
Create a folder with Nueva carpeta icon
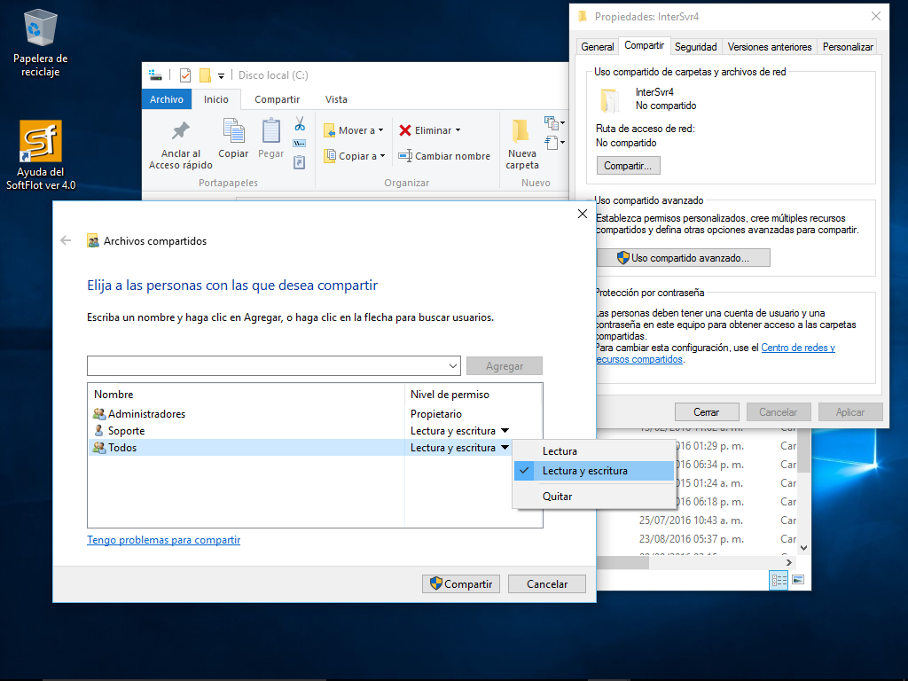tap(521, 131)
